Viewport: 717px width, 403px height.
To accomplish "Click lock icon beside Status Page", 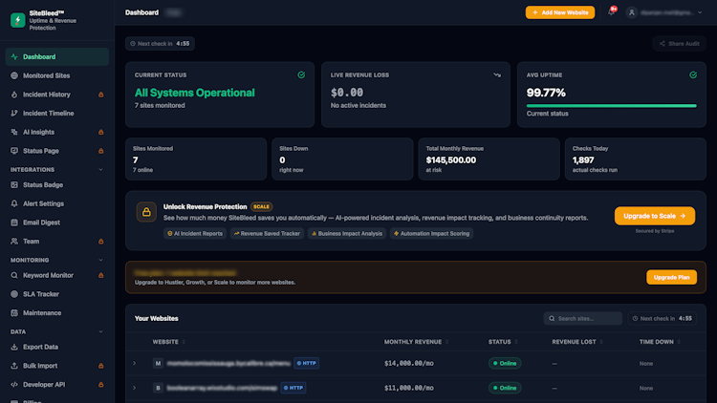I will (x=101, y=150).
